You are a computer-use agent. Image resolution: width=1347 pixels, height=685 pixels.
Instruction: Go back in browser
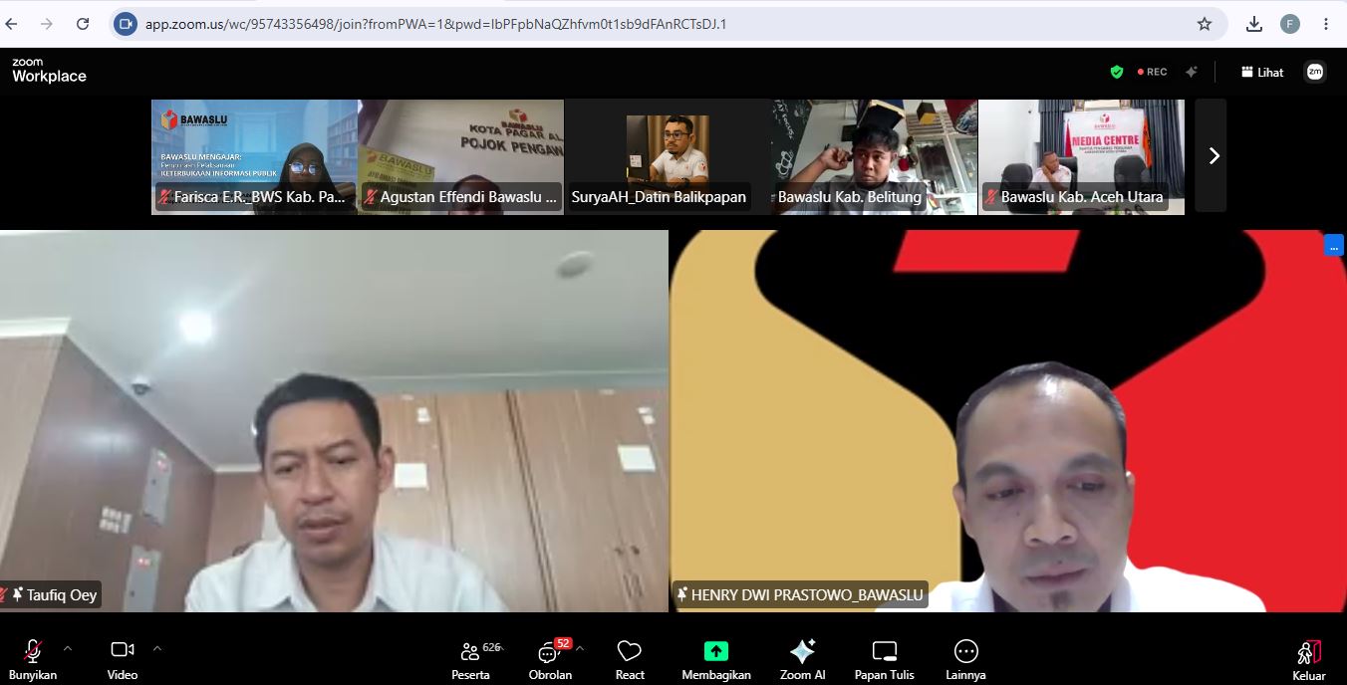[x=12, y=24]
